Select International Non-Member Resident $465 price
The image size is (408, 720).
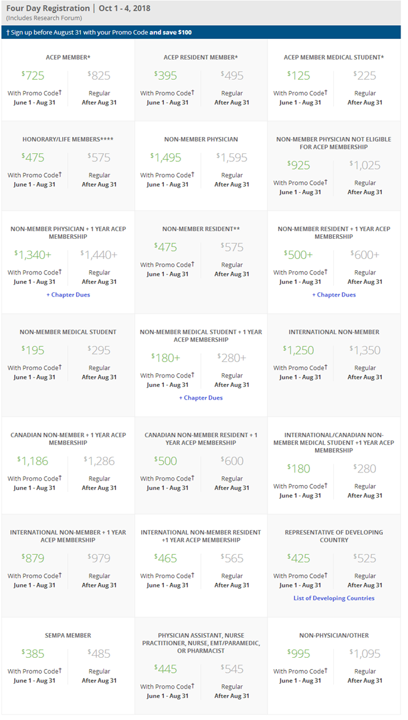click(x=166, y=558)
